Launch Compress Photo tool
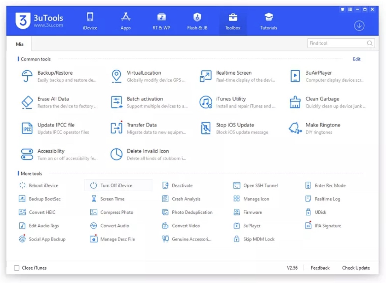The height and width of the screenshot is (283, 386). [112, 212]
